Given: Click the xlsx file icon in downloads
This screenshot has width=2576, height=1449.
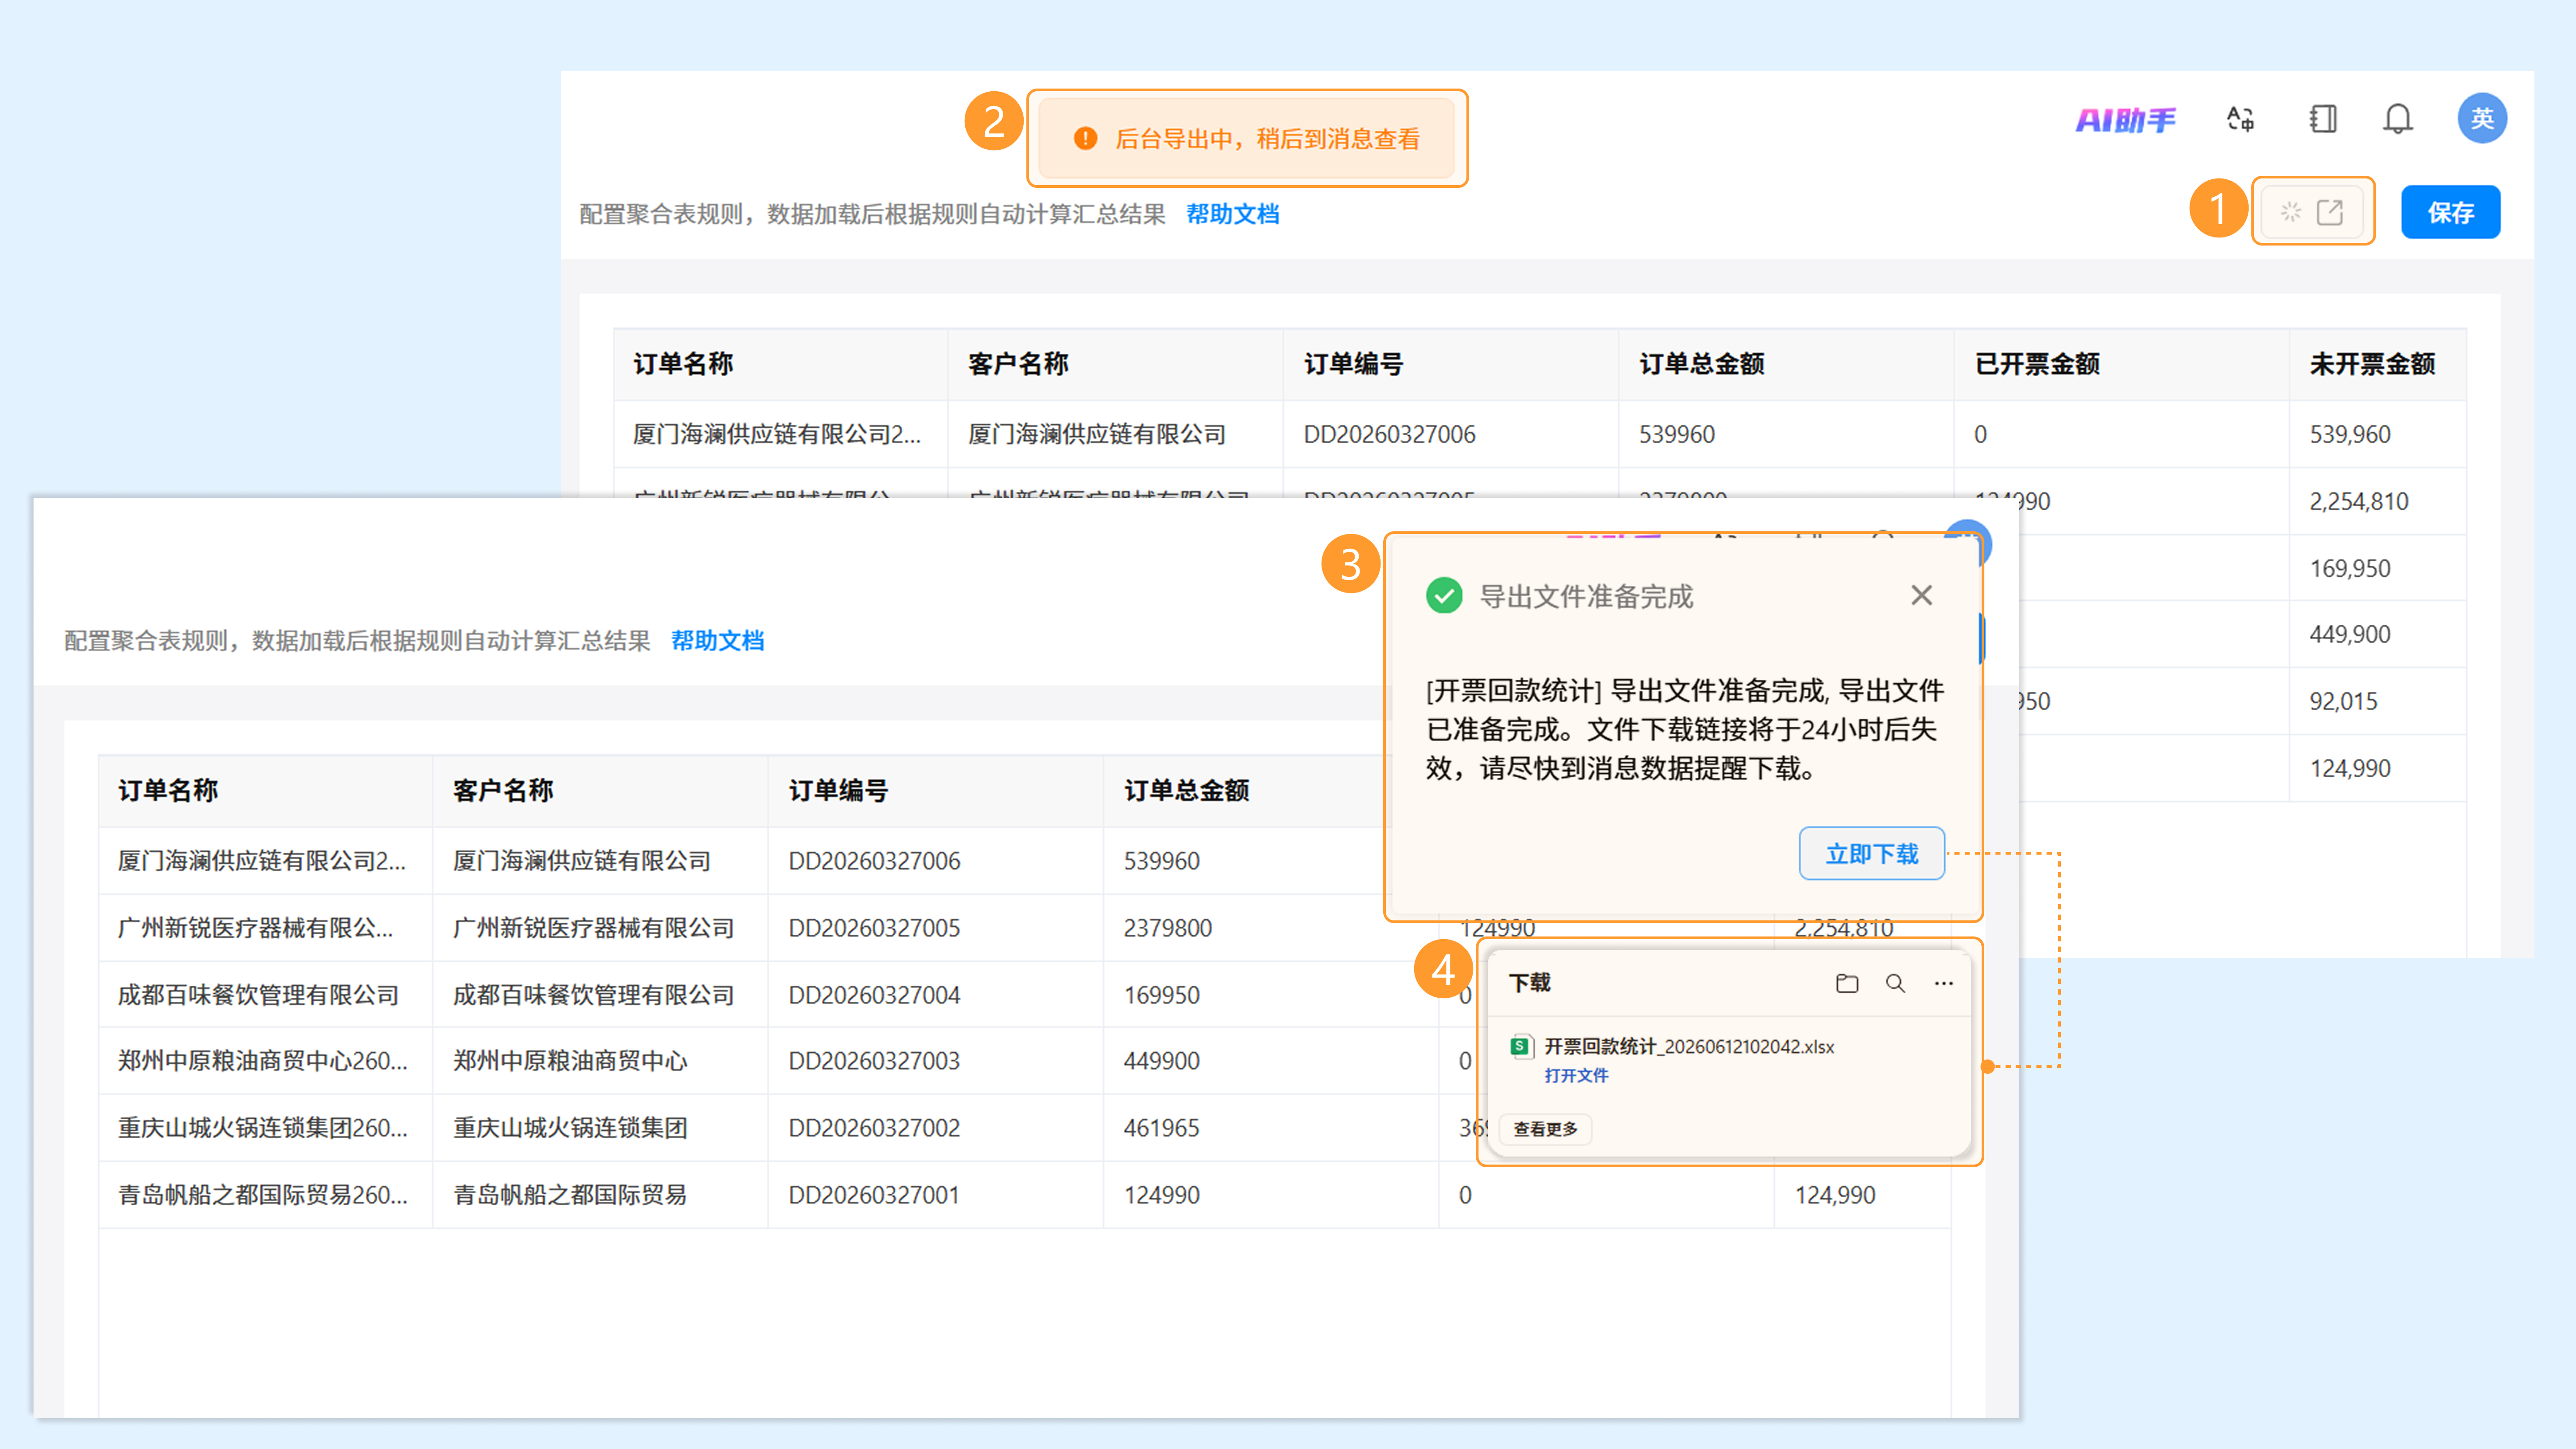Looking at the screenshot, I should tap(1521, 1046).
